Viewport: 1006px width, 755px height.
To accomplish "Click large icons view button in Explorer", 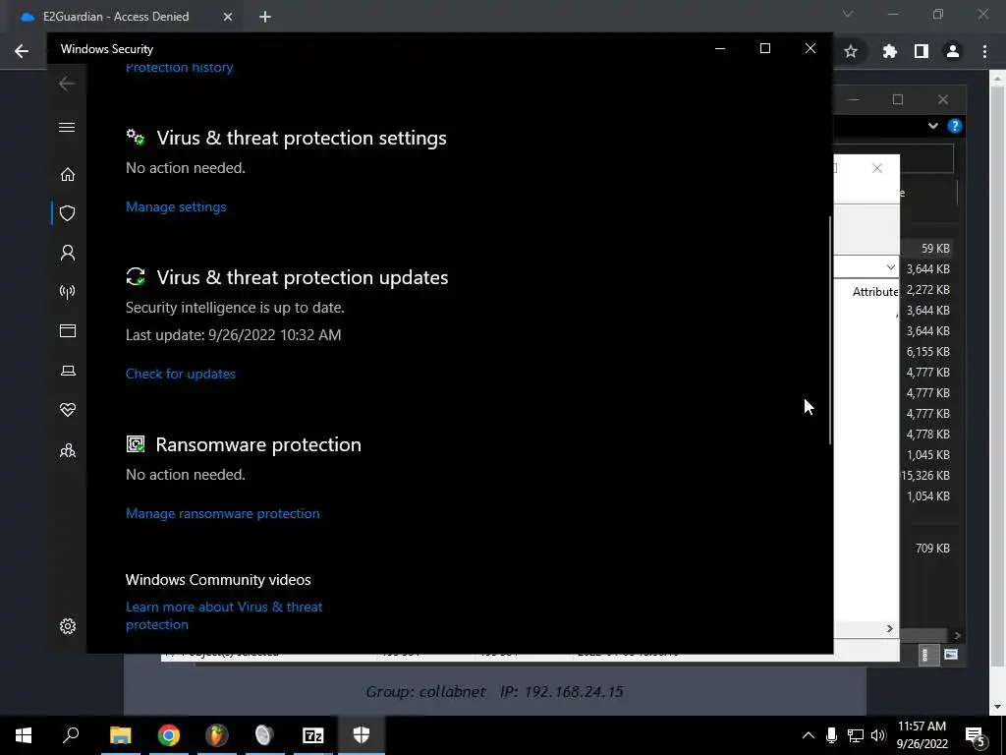I will coord(951,655).
